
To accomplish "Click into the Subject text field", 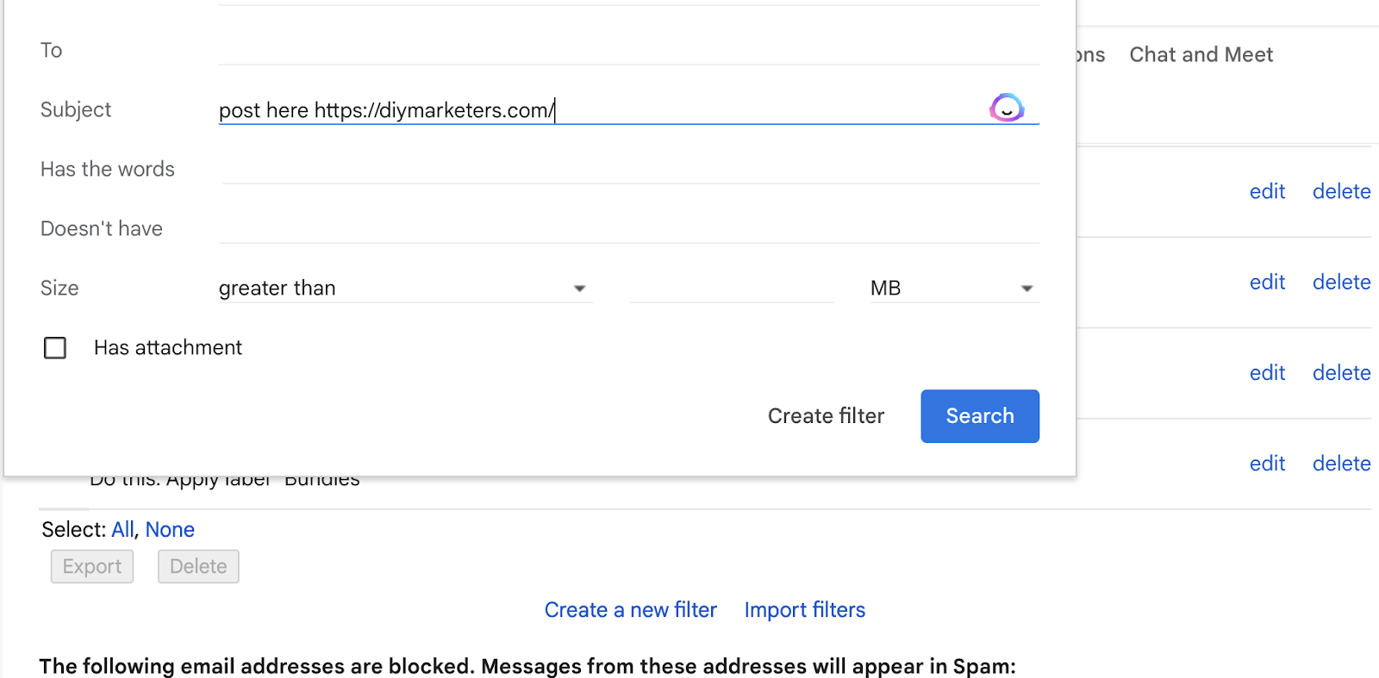I will pos(595,110).
